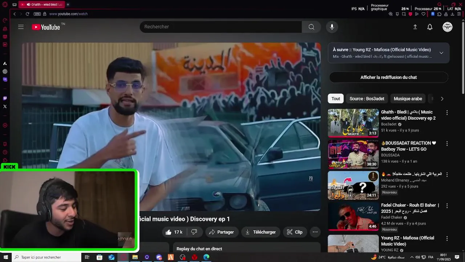Viewport: 465px width, 262px height.
Task: Open options for Fadel Chaker video
Action: tap(447, 206)
